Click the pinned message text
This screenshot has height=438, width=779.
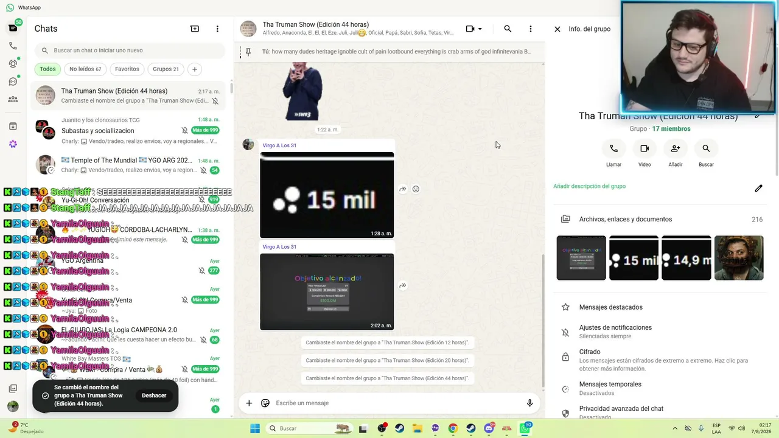point(396,52)
